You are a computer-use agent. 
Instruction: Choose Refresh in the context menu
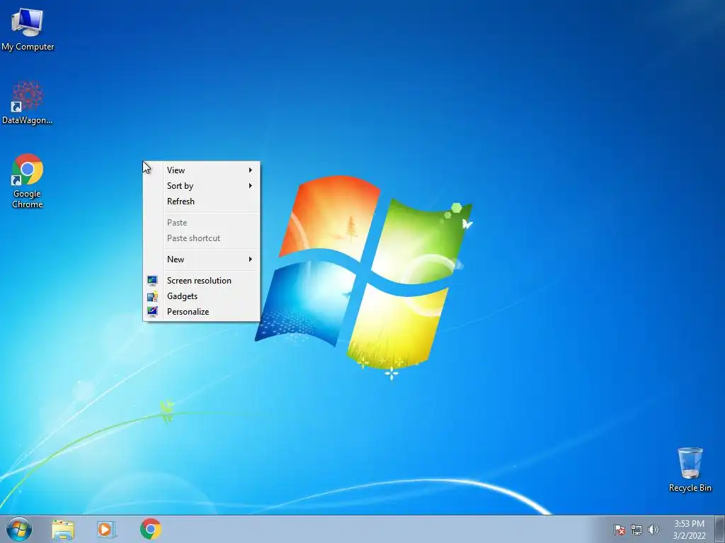click(x=201, y=202)
